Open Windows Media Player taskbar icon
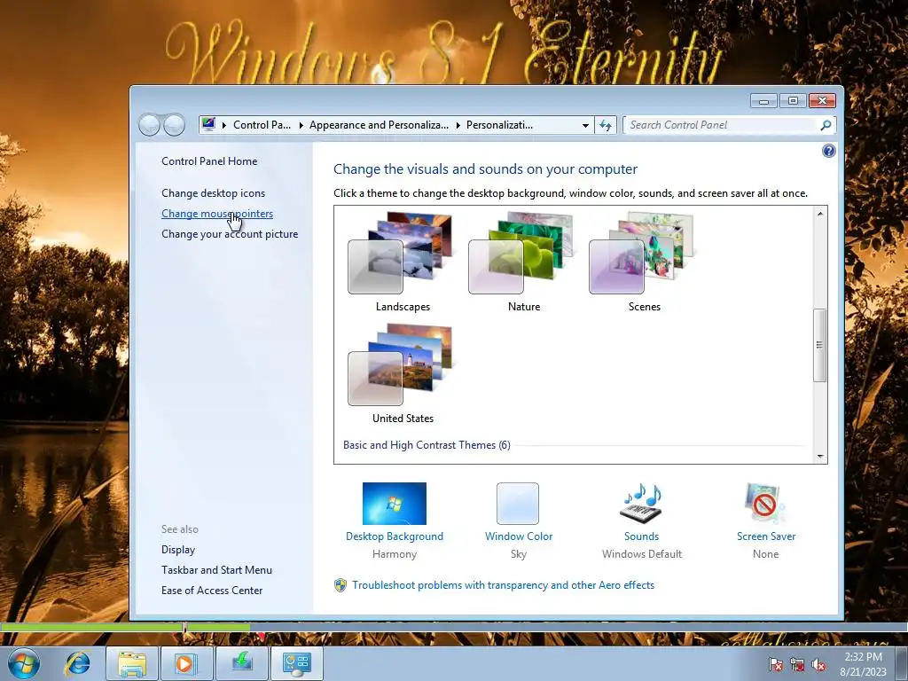The image size is (908, 681). pos(186,663)
